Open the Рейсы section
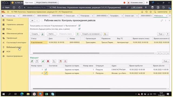 click(9, 29)
